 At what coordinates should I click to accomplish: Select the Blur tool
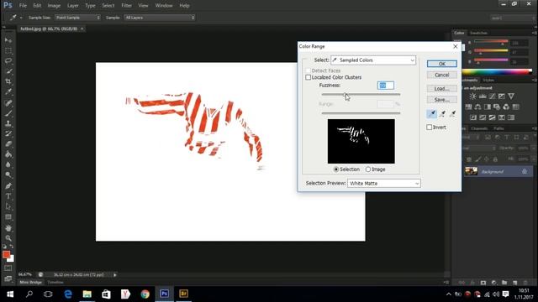pos(8,164)
